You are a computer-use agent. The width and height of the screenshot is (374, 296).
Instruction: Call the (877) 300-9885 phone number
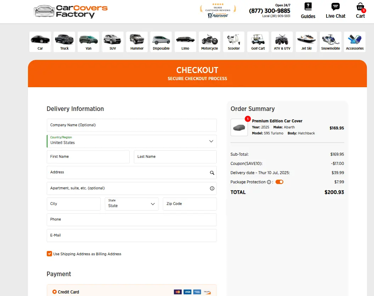click(270, 11)
